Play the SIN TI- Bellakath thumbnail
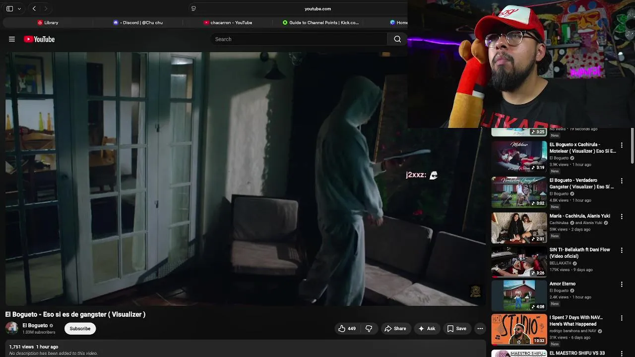The height and width of the screenshot is (357, 635). [x=519, y=261]
